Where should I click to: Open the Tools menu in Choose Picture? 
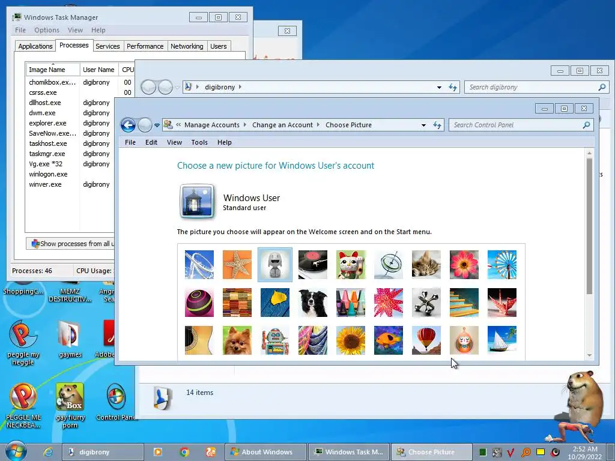(199, 142)
